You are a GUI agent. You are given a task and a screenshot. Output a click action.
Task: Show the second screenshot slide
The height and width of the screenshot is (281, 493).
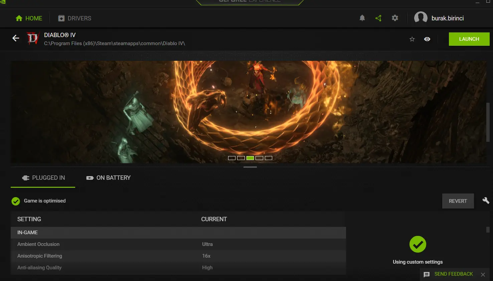(241, 158)
